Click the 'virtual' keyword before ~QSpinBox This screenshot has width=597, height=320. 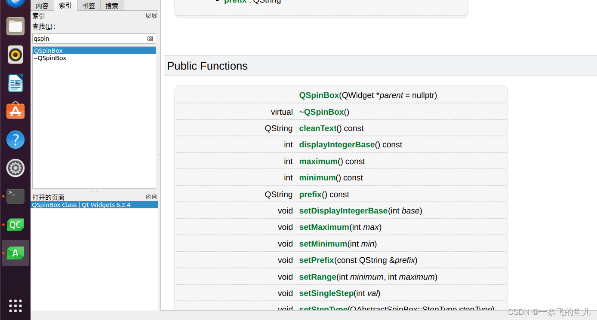(282, 112)
